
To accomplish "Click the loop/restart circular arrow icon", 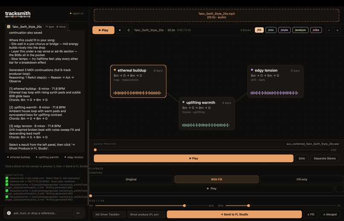I will tap(128, 30).
